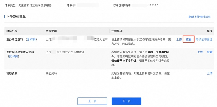This screenshot has width=217, height=107.
Task: Click 其它资料 description cell
Action: (x=51, y=73)
